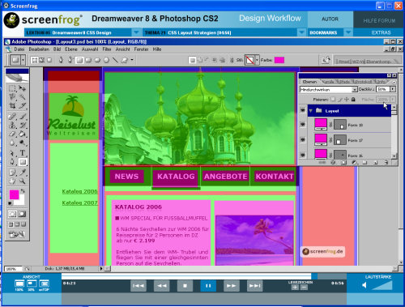Enable Shape layers mode in options bar
This screenshot has height=307, width=405.
[35, 60]
